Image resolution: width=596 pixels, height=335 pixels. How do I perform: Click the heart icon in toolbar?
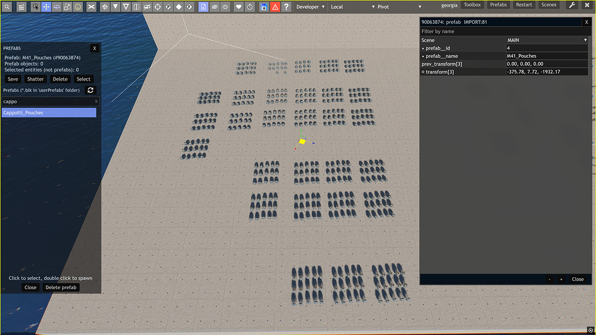tap(239, 7)
